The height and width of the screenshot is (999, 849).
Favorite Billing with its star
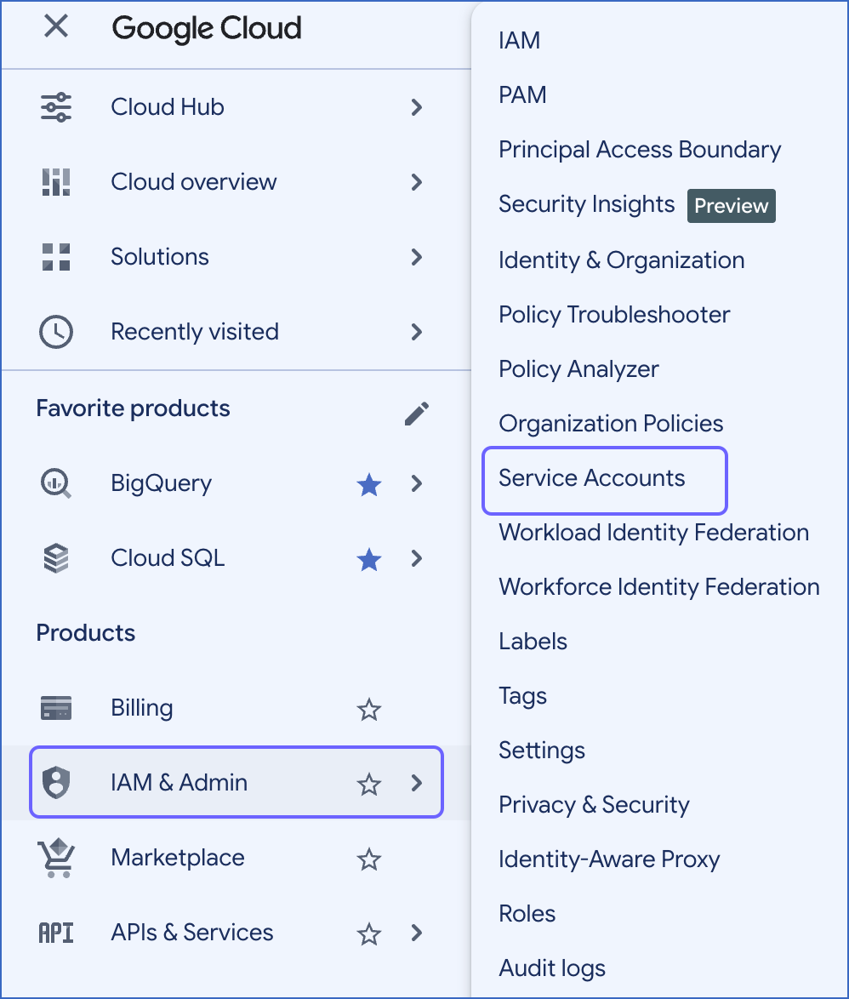[x=368, y=710]
